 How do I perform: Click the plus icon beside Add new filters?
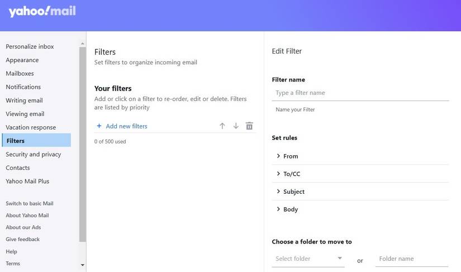99,126
